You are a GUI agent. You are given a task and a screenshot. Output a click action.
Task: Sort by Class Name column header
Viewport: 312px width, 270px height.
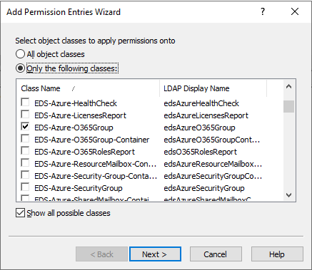[88, 88]
